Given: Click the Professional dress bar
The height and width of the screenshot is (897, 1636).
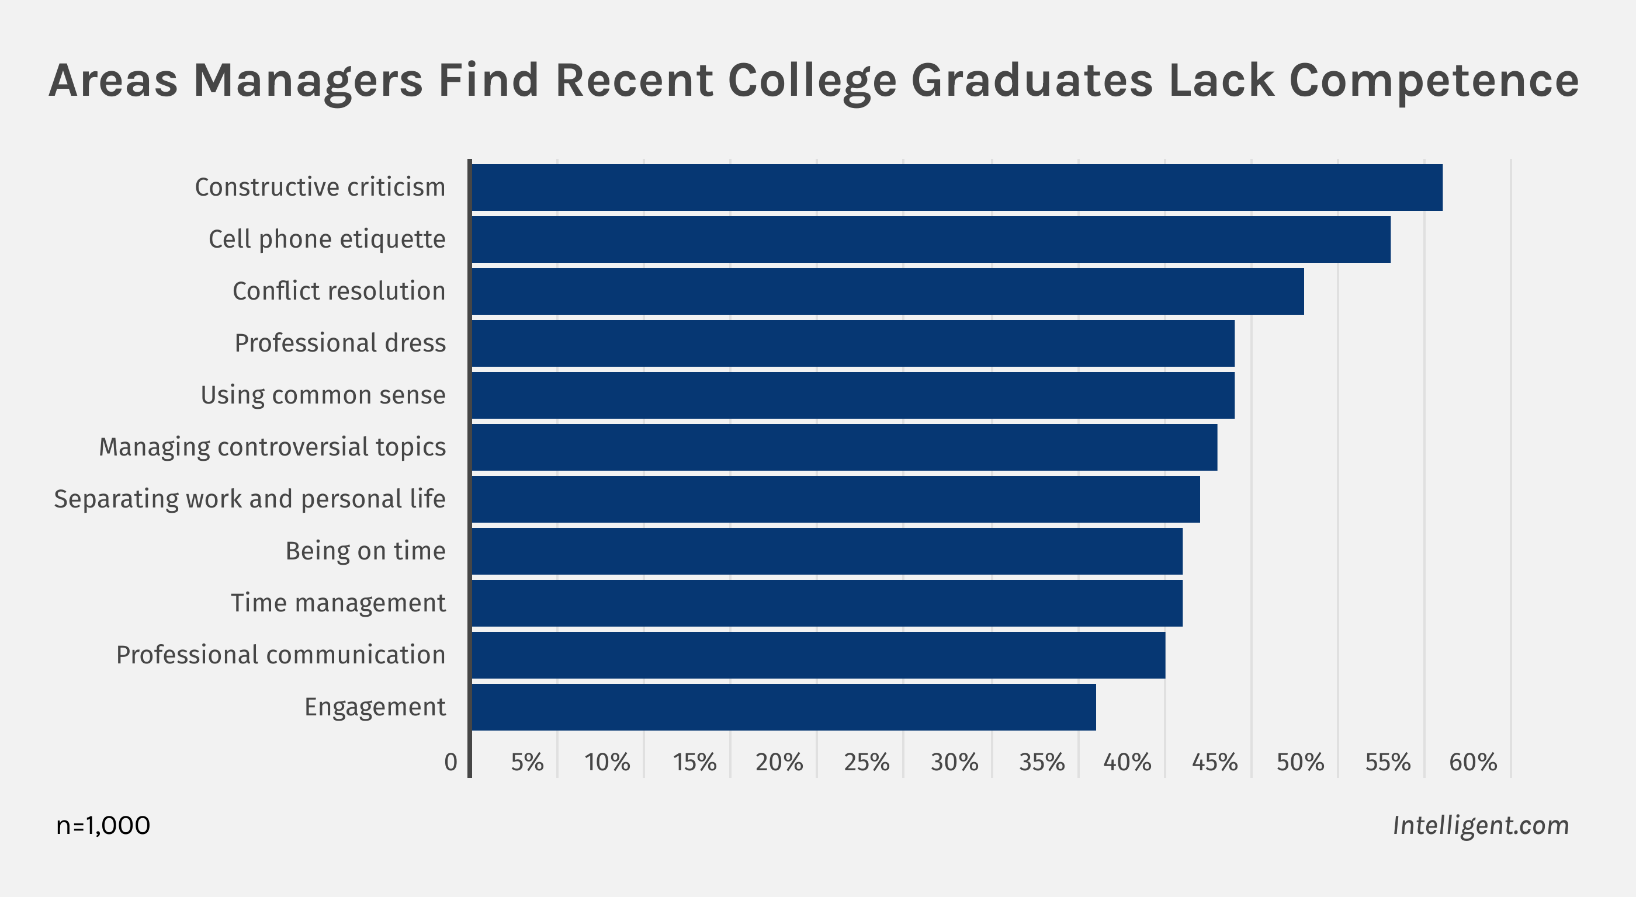Looking at the screenshot, I should [853, 343].
